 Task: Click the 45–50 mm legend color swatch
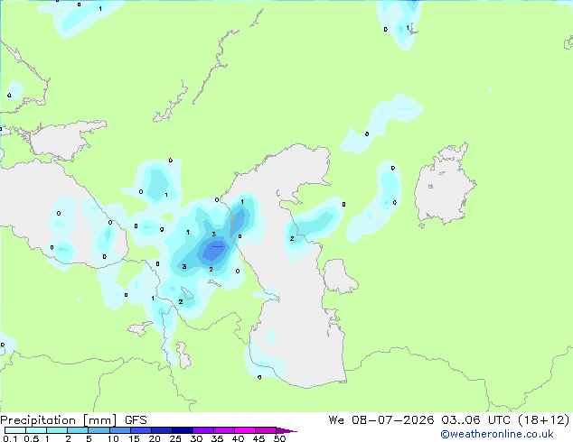click(x=265, y=430)
